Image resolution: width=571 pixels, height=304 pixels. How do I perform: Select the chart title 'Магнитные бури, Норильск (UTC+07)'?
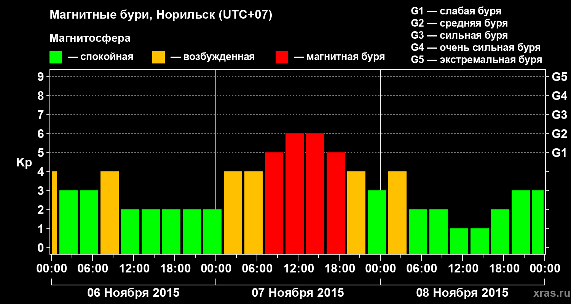tap(161, 15)
